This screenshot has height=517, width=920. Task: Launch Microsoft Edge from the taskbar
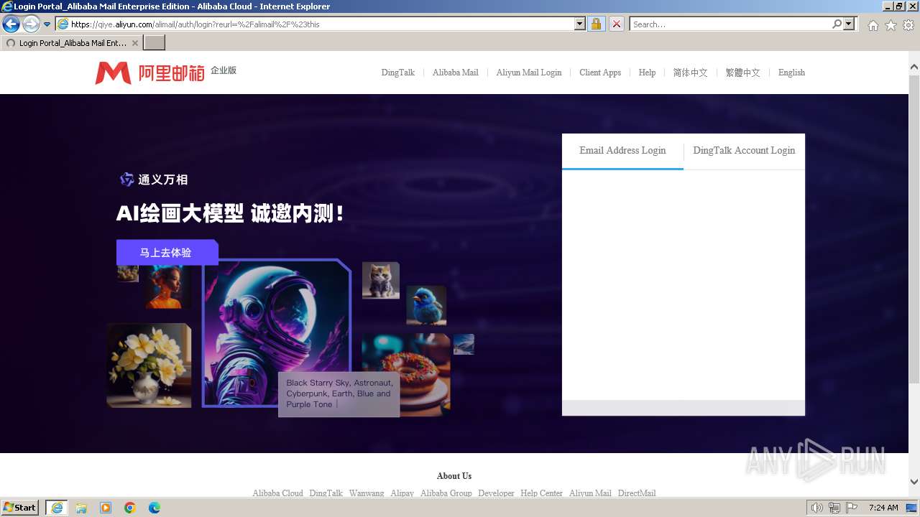155,508
